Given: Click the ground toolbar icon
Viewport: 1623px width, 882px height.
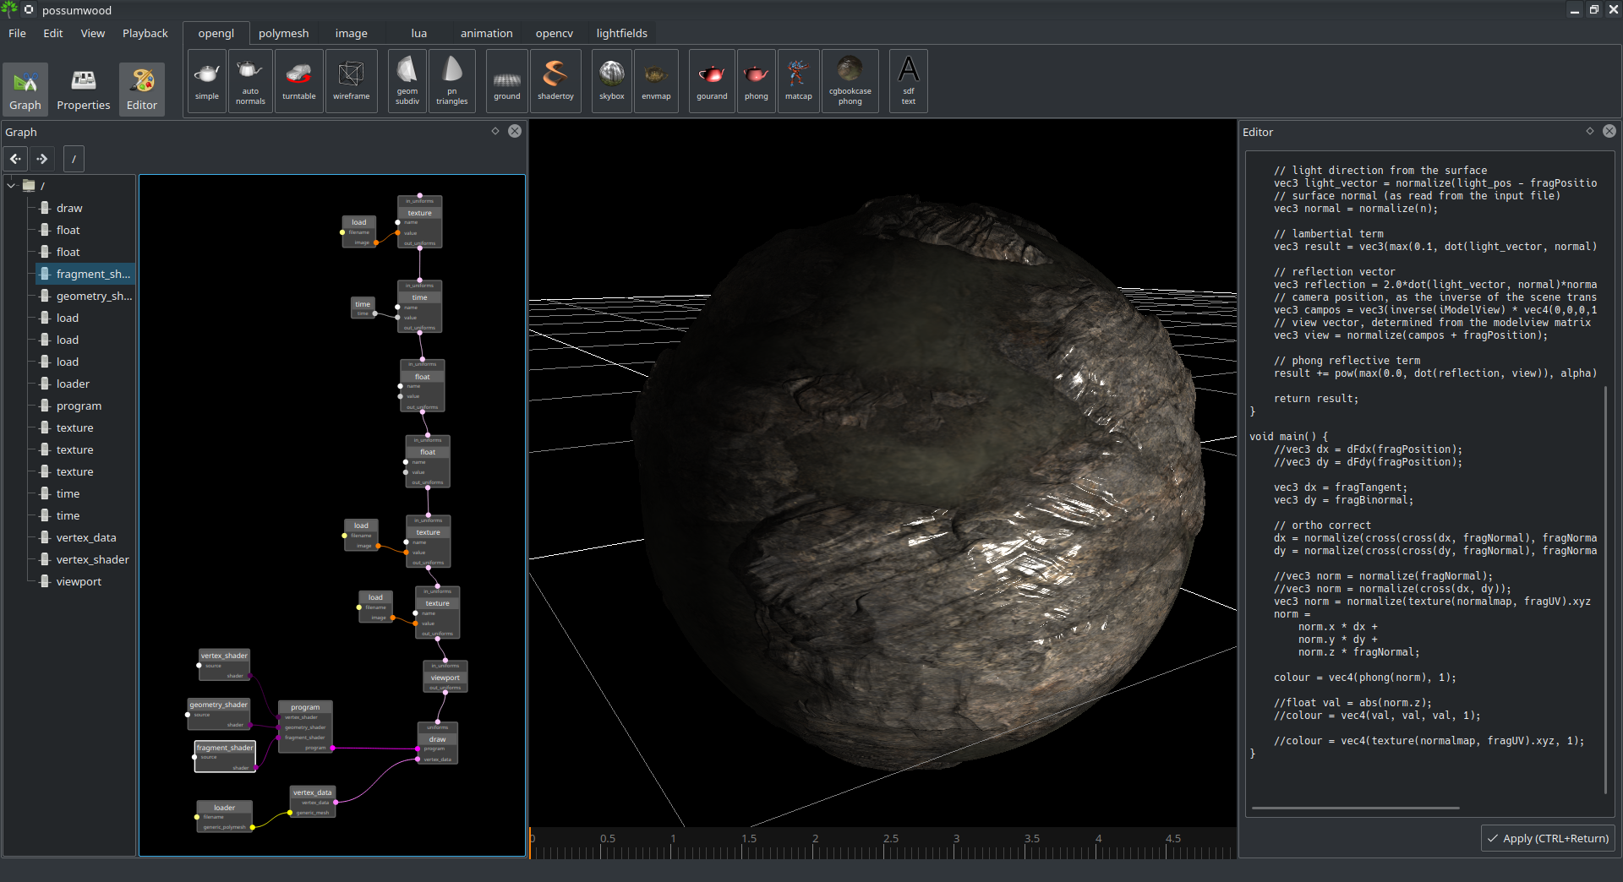Looking at the screenshot, I should click(x=506, y=81).
